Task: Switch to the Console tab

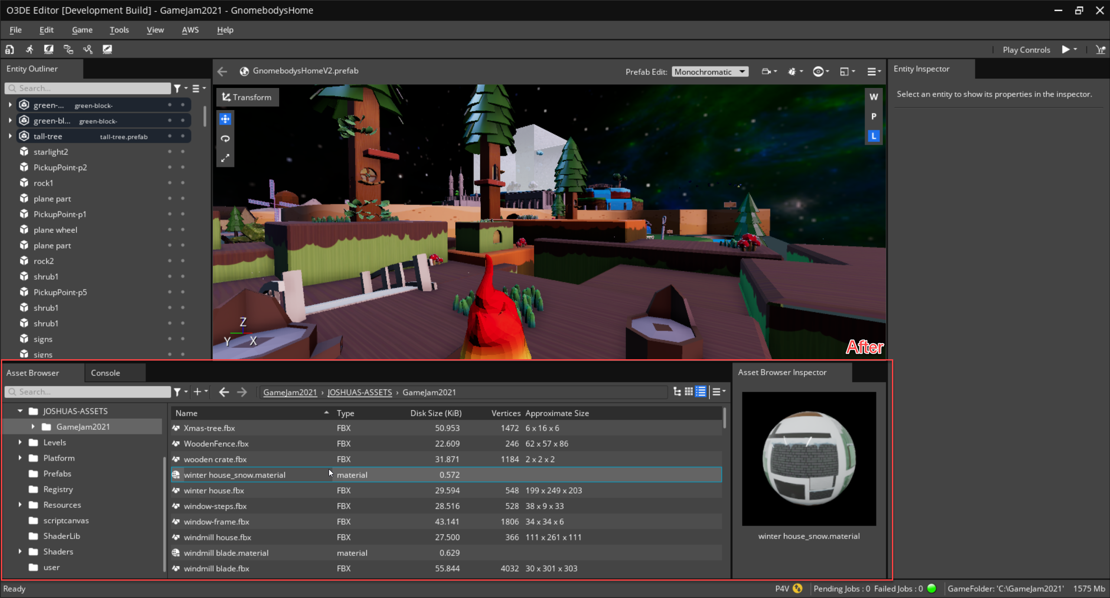Action: (105, 373)
